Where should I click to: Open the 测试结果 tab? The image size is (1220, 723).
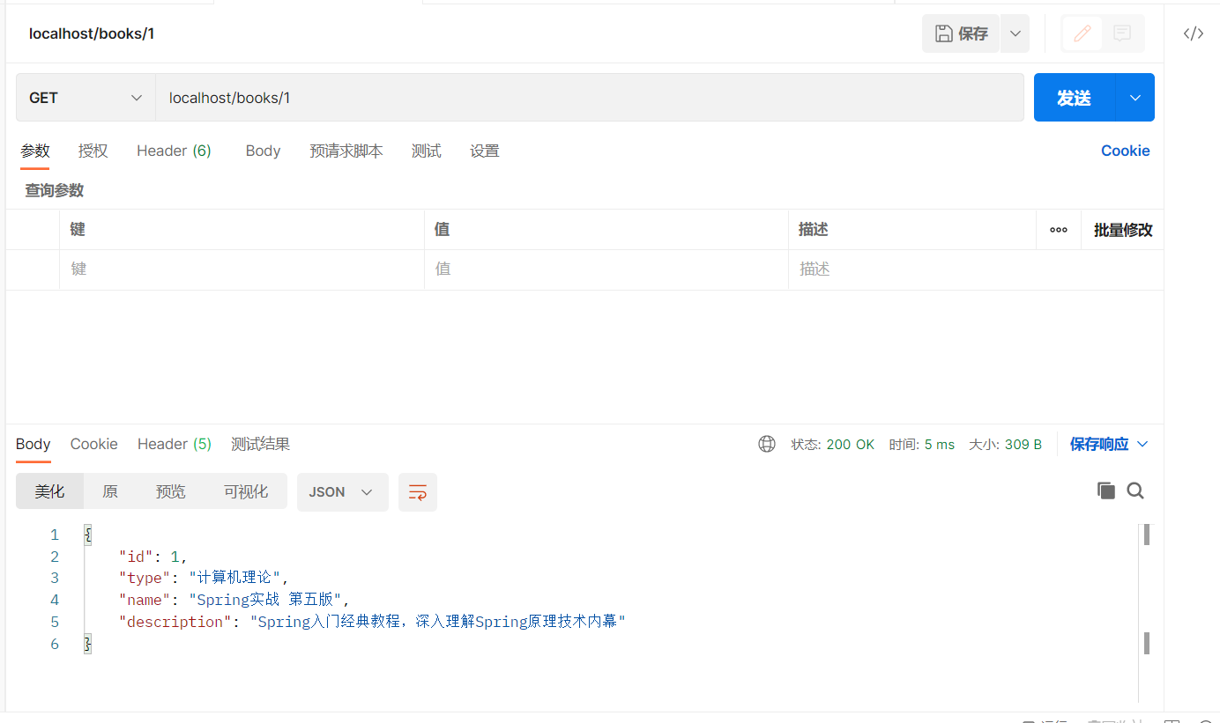pyautogui.click(x=260, y=444)
